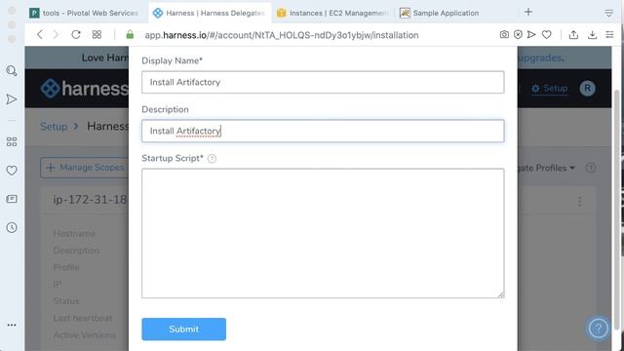Screen dimensions: 624x351
Task: Click the Active Versions label
Action: click(85, 335)
